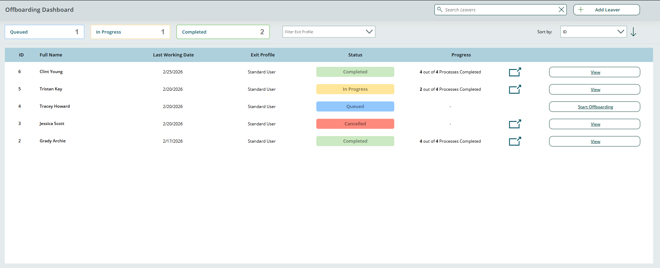Click the plus icon in Add Leaver

(581, 10)
